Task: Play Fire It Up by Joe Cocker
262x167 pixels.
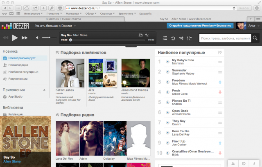Action: (167, 143)
